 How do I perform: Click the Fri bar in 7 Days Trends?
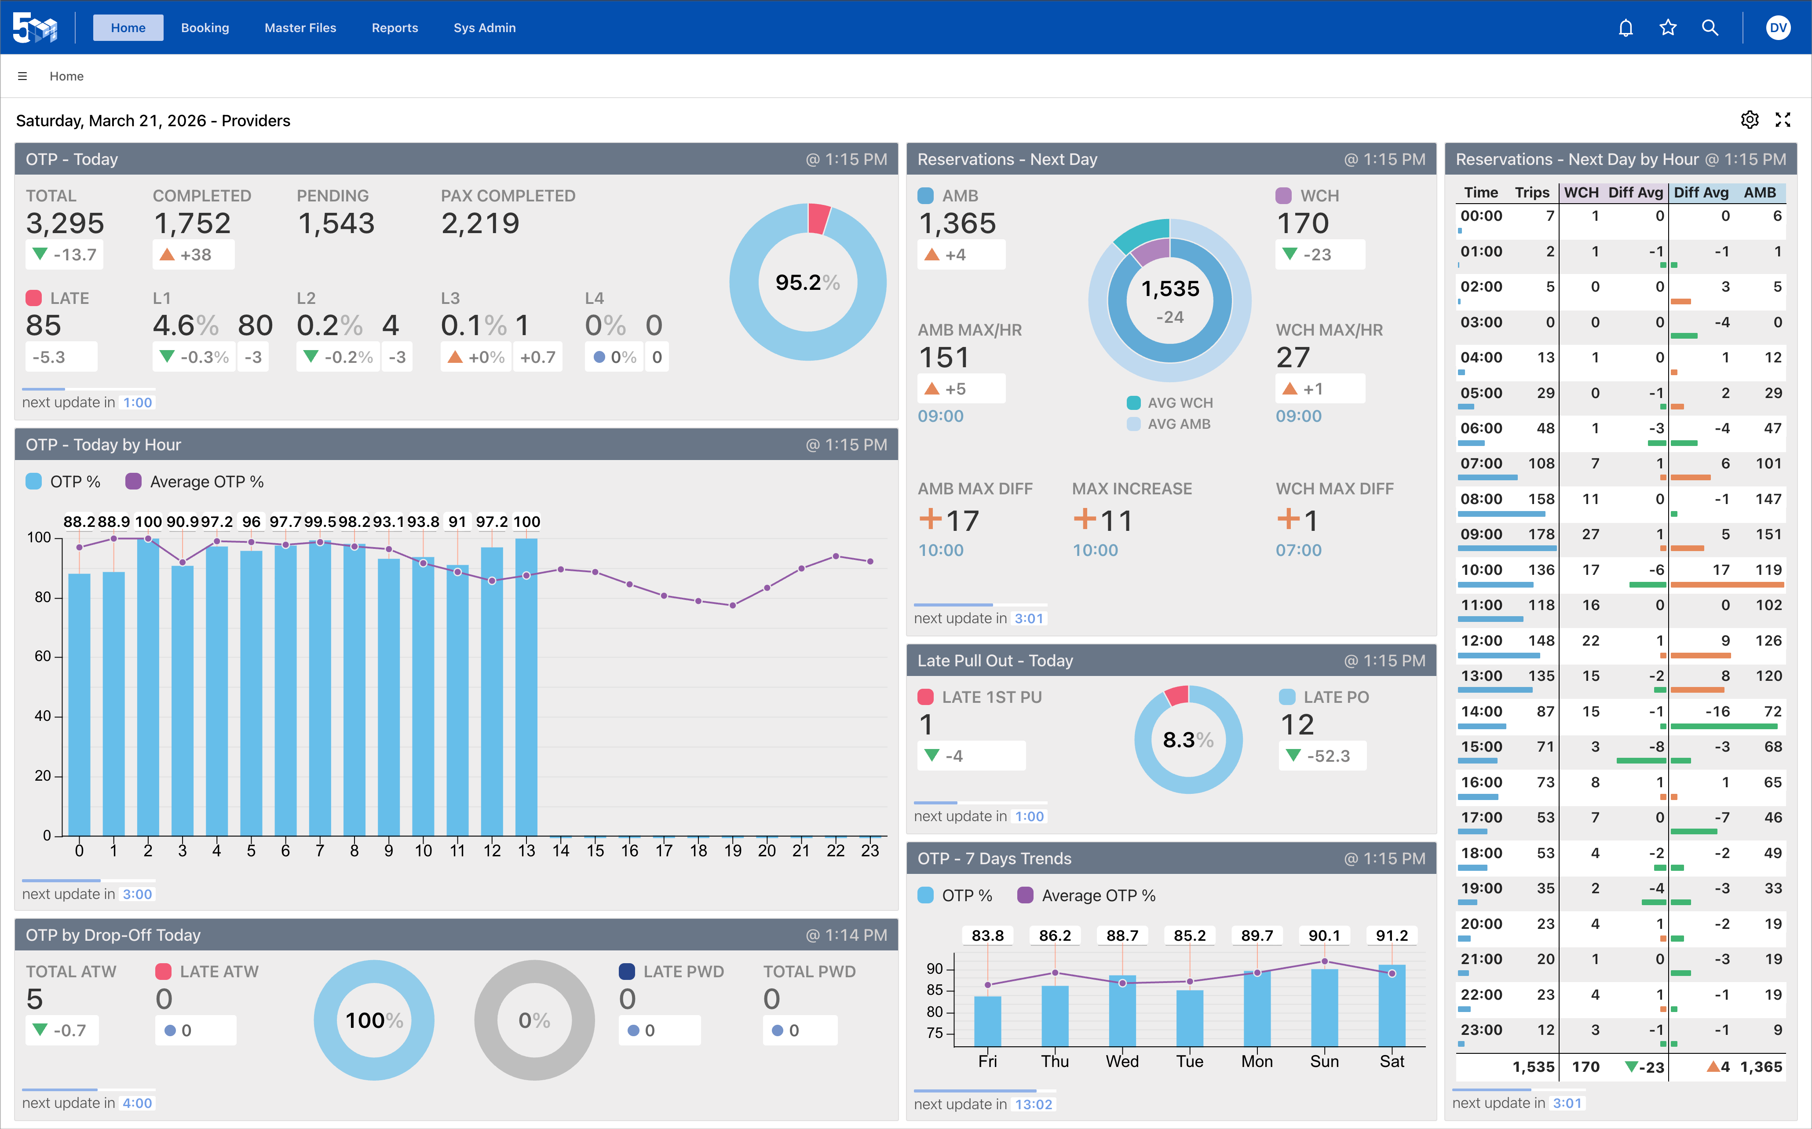[988, 1022]
